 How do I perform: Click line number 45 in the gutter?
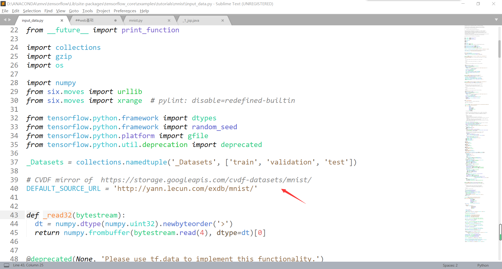tap(14, 233)
